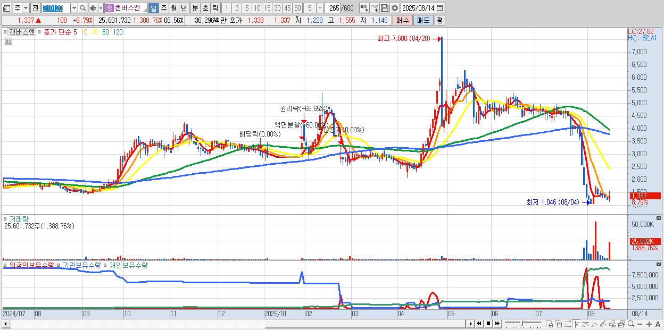Click the interval 30 button
Image resolution: width=664 pixels, height=330 pixels.
pyautogui.click(x=277, y=8)
